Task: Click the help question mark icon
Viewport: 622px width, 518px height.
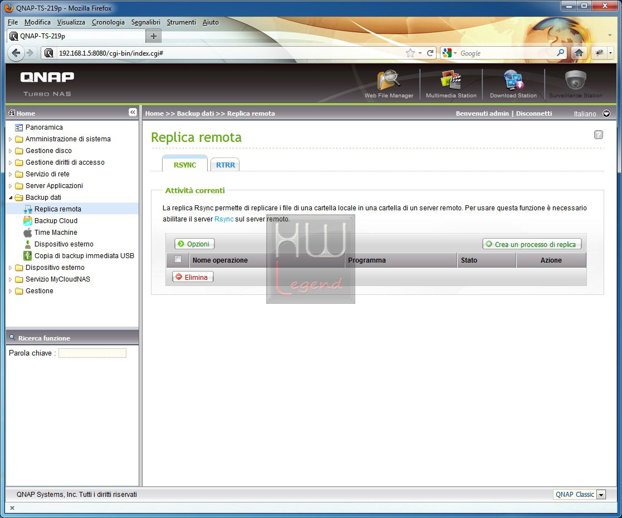Action: point(598,135)
